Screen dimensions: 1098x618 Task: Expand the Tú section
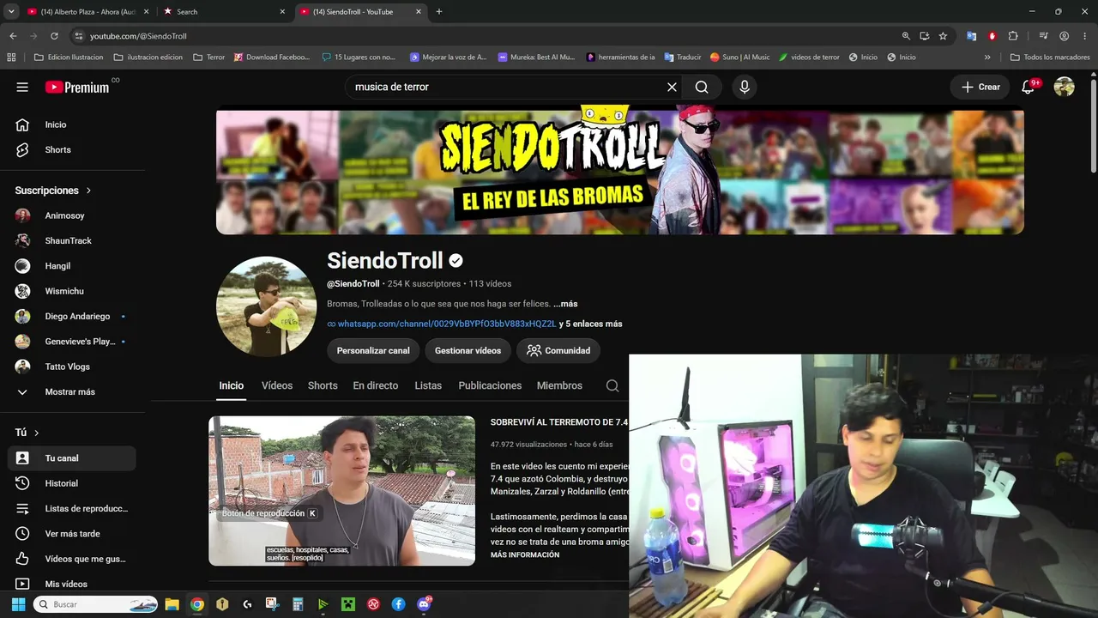tap(27, 433)
